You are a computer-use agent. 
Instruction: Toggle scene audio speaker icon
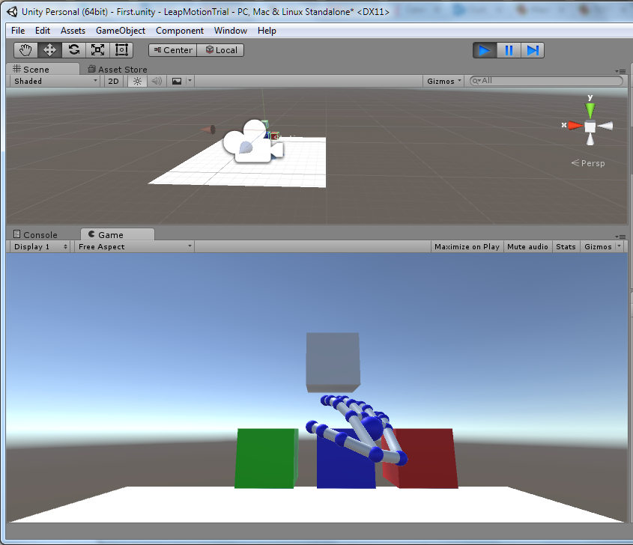click(x=157, y=81)
